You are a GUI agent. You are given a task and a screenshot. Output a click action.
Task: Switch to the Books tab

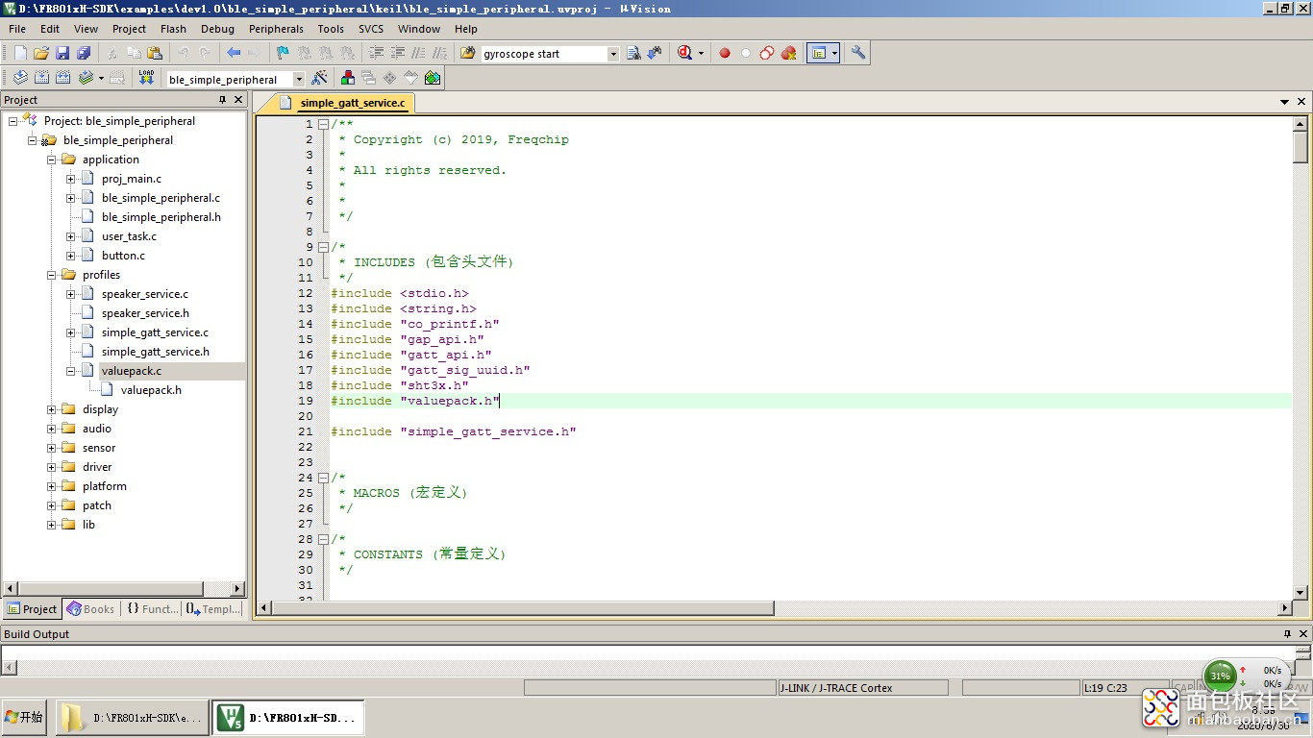(91, 609)
